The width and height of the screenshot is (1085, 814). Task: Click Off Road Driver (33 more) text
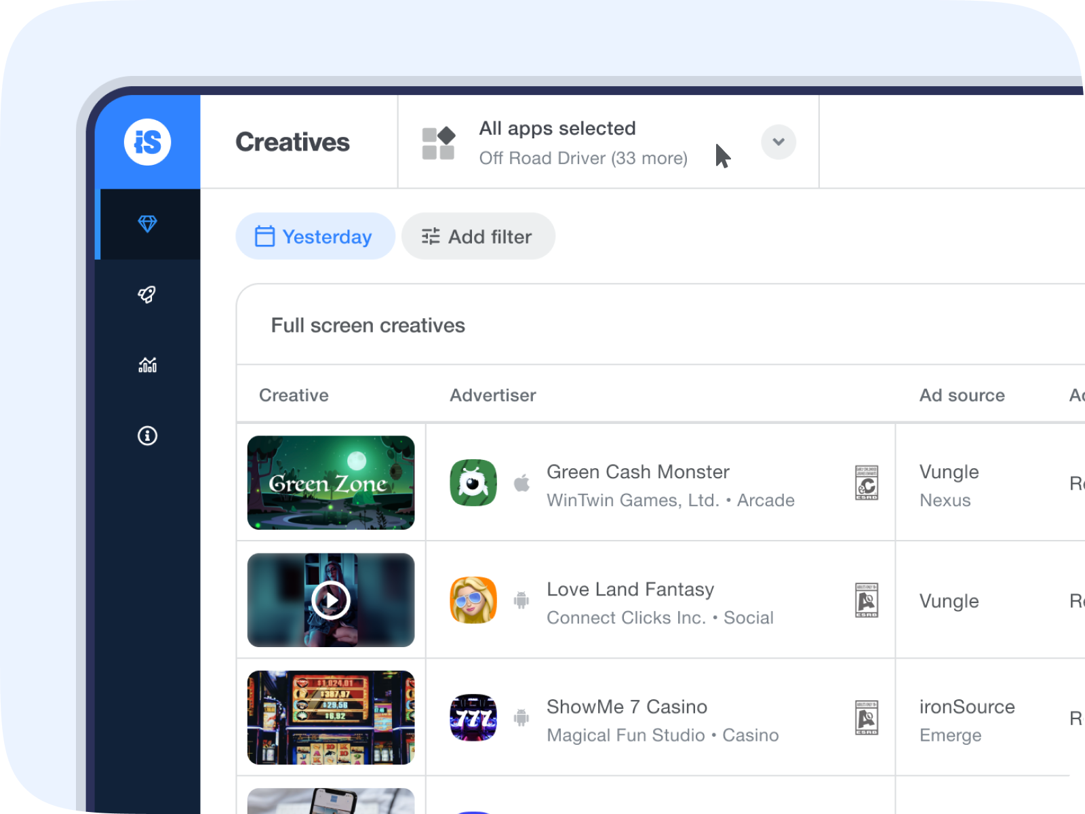pyautogui.click(x=583, y=158)
